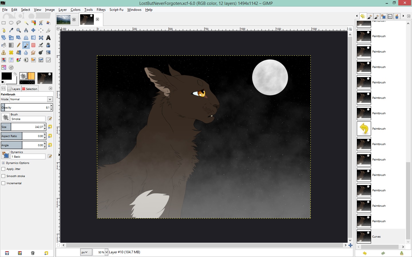Click the black foreground color swatch
This screenshot has width=412, height=257.
point(7,76)
